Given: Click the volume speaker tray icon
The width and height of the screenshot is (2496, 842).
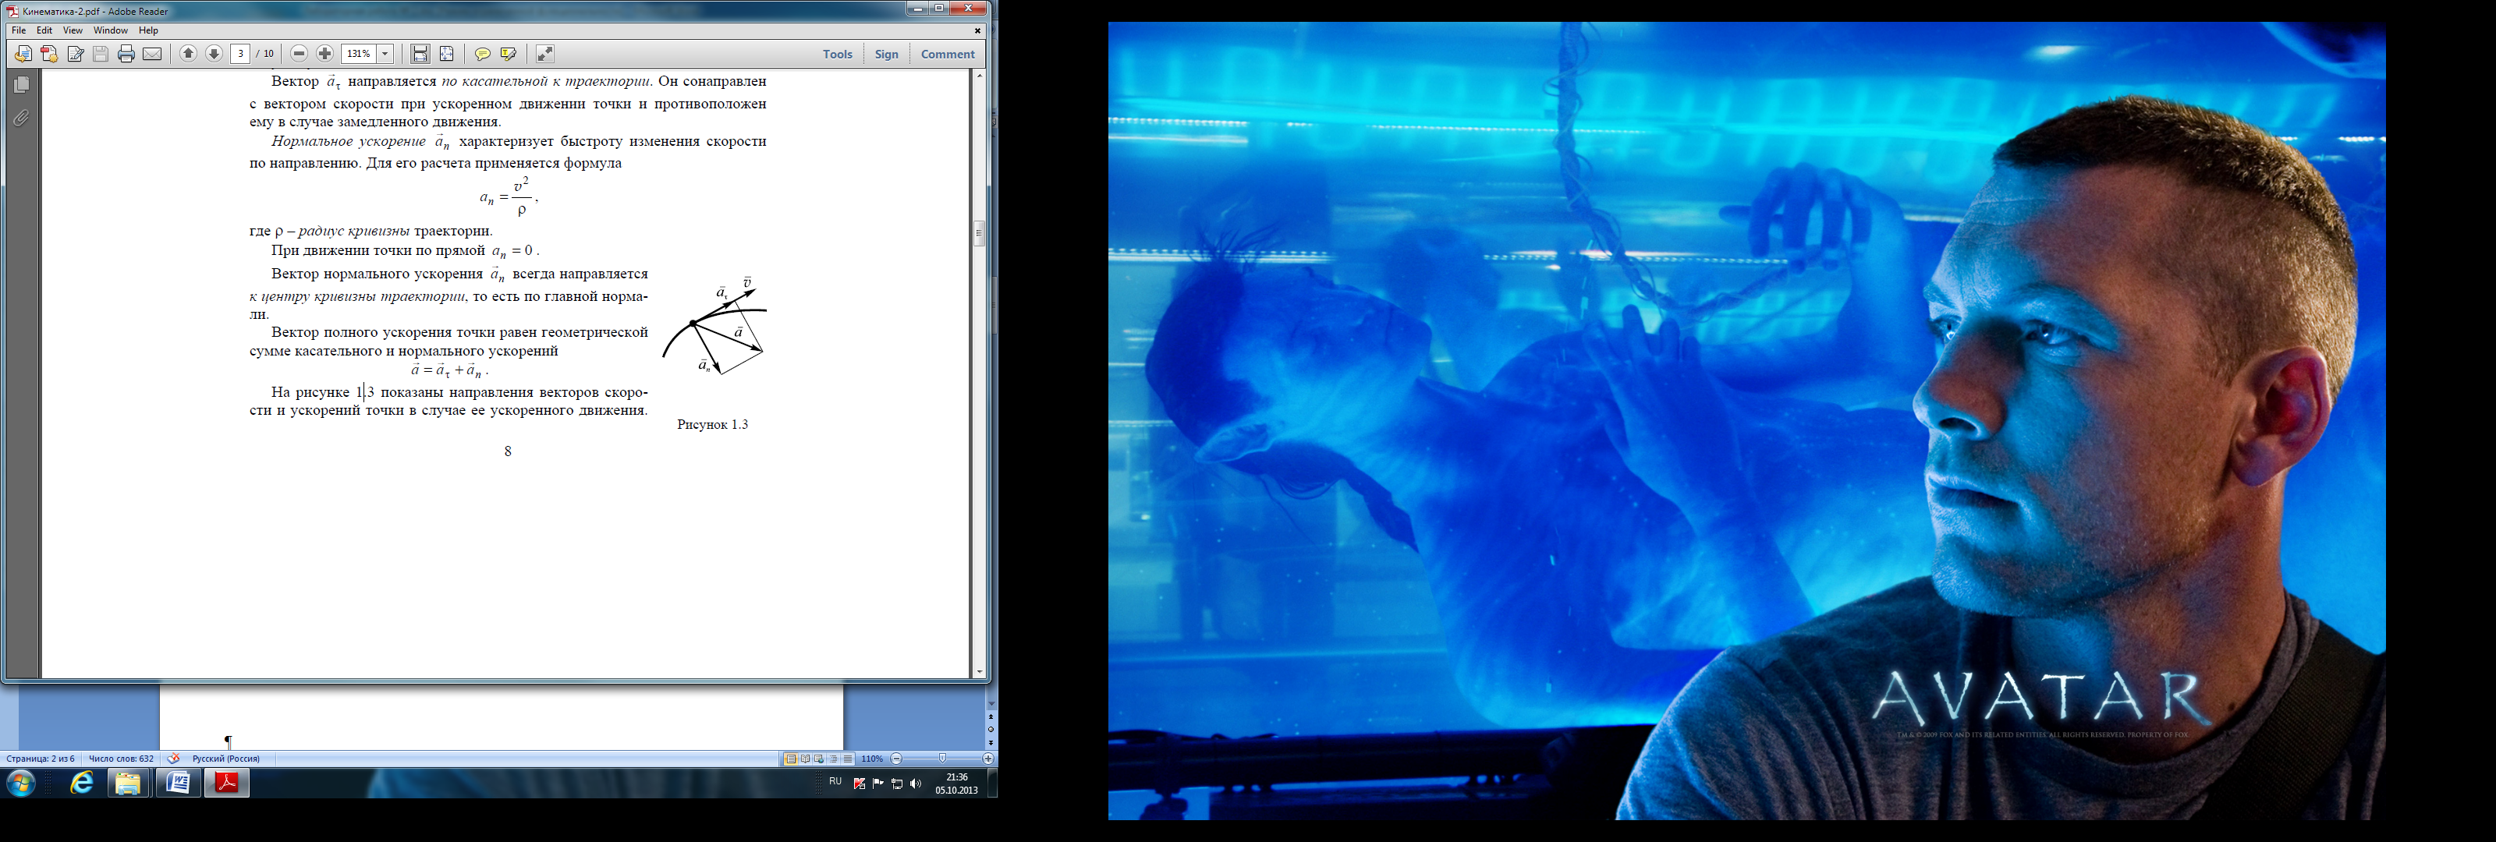Looking at the screenshot, I should pyautogui.click(x=916, y=784).
